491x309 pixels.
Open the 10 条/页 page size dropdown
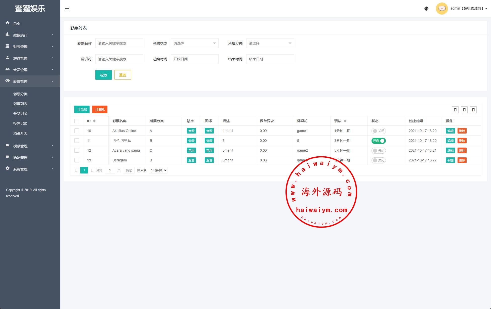(x=158, y=170)
